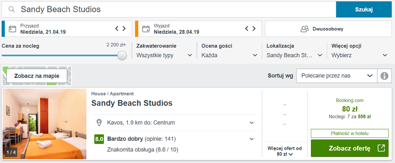Click the House / Apartment label
The image size is (395, 163).
pos(112,94)
